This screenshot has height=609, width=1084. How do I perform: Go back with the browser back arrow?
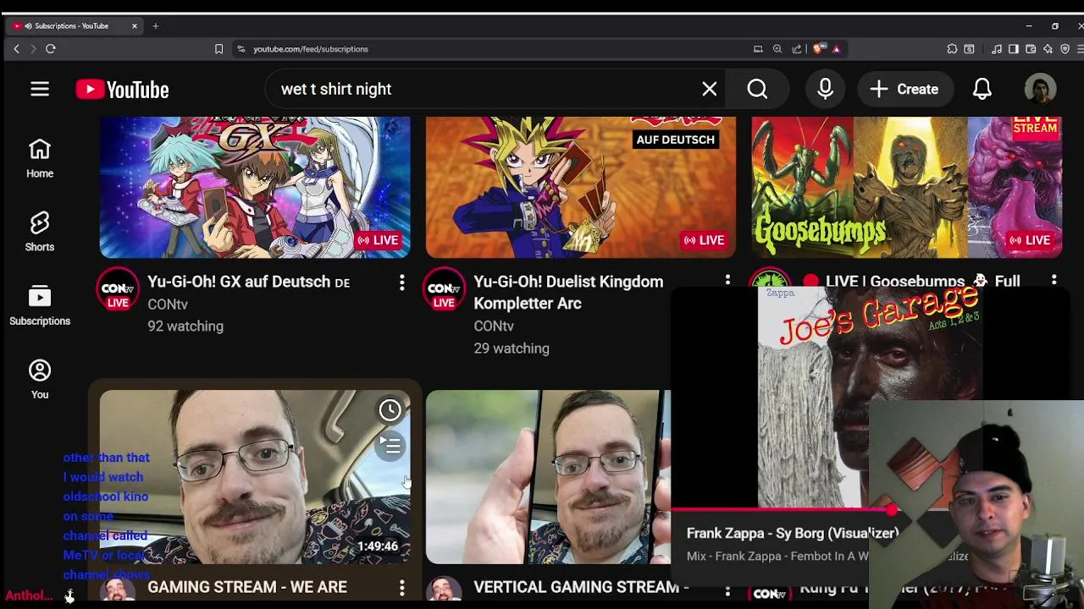pyautogui.click(x=16, y=49)
